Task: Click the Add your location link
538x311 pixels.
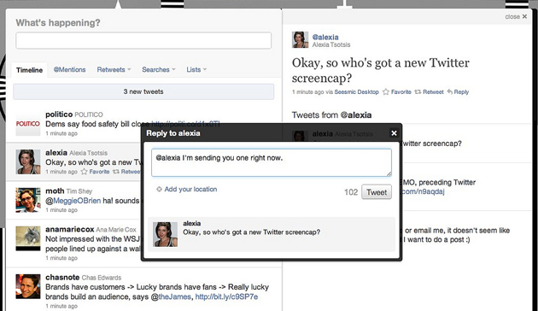Action: [190, 189]
